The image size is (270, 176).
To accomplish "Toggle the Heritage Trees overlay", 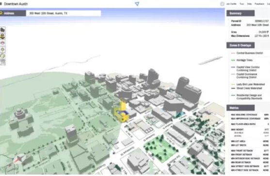I will [244, 60].
